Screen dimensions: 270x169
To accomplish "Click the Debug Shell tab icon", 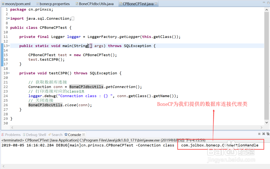I will 24,134.
